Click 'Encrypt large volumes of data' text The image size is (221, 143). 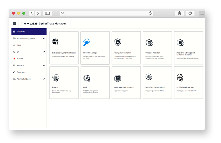tap(155, 91)
